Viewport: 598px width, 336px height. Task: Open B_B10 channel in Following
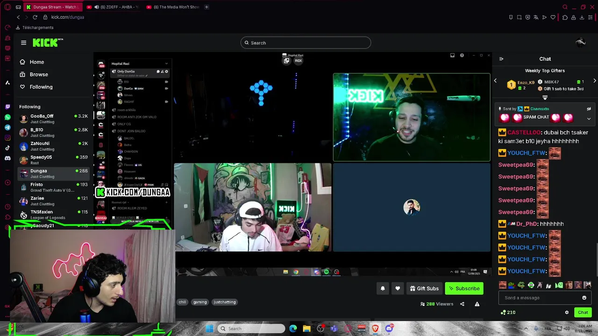point(53,132)
